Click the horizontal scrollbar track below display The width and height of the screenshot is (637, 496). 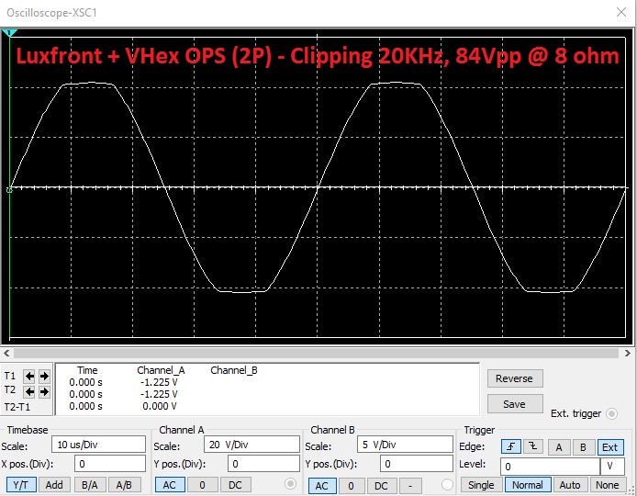[317, 353]
